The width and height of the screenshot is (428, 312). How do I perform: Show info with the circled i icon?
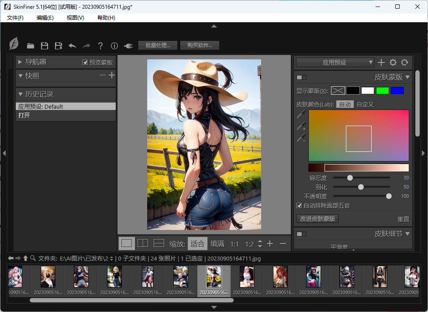coord(114,45)
